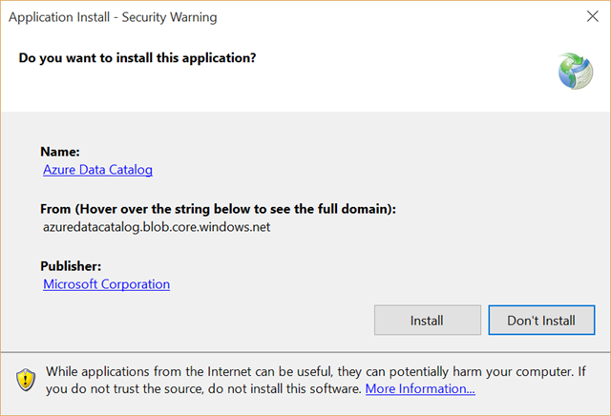
Task: Click the separator line above the warning text
Action: [x=305, y=352]
